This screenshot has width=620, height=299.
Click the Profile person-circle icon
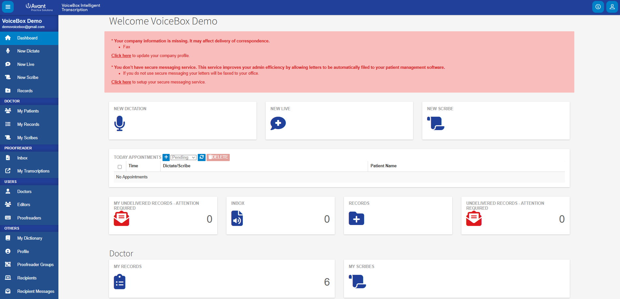click(x=8, y=251)
